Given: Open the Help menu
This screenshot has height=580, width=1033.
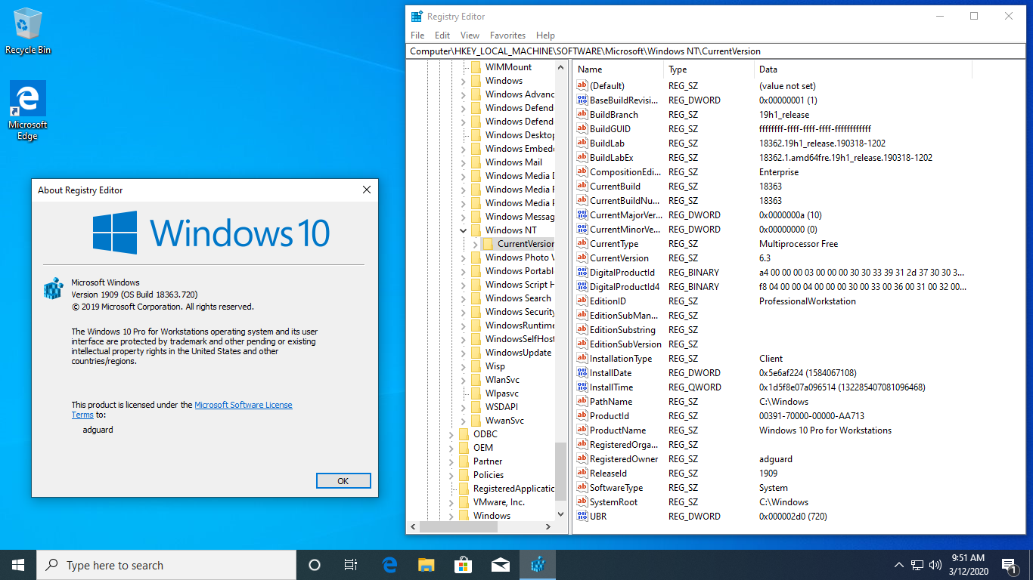Looking at the screenshot, I should point(545,35).
